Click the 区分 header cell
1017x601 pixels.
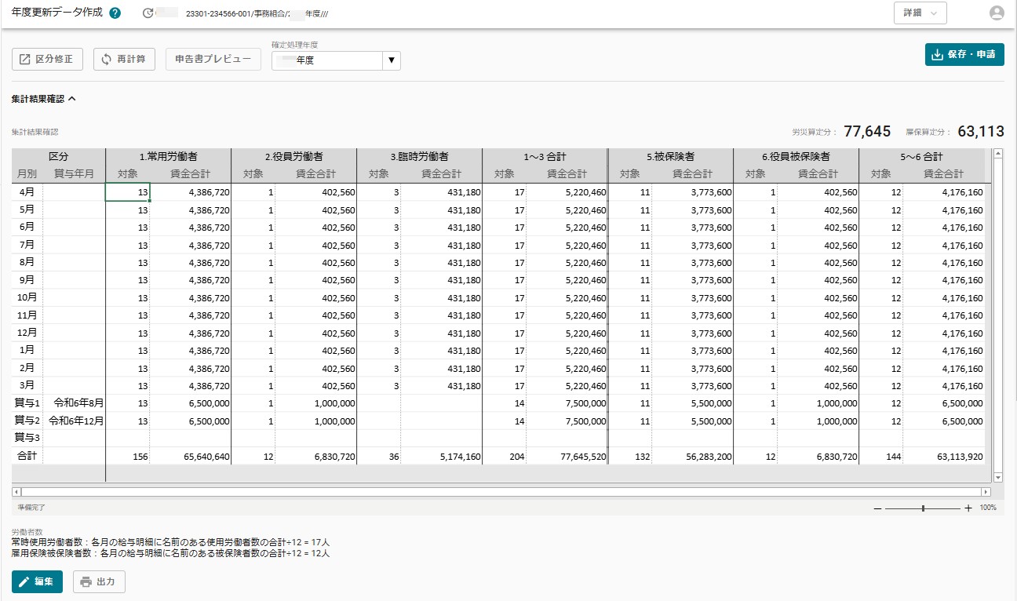(x=59, y=157)
